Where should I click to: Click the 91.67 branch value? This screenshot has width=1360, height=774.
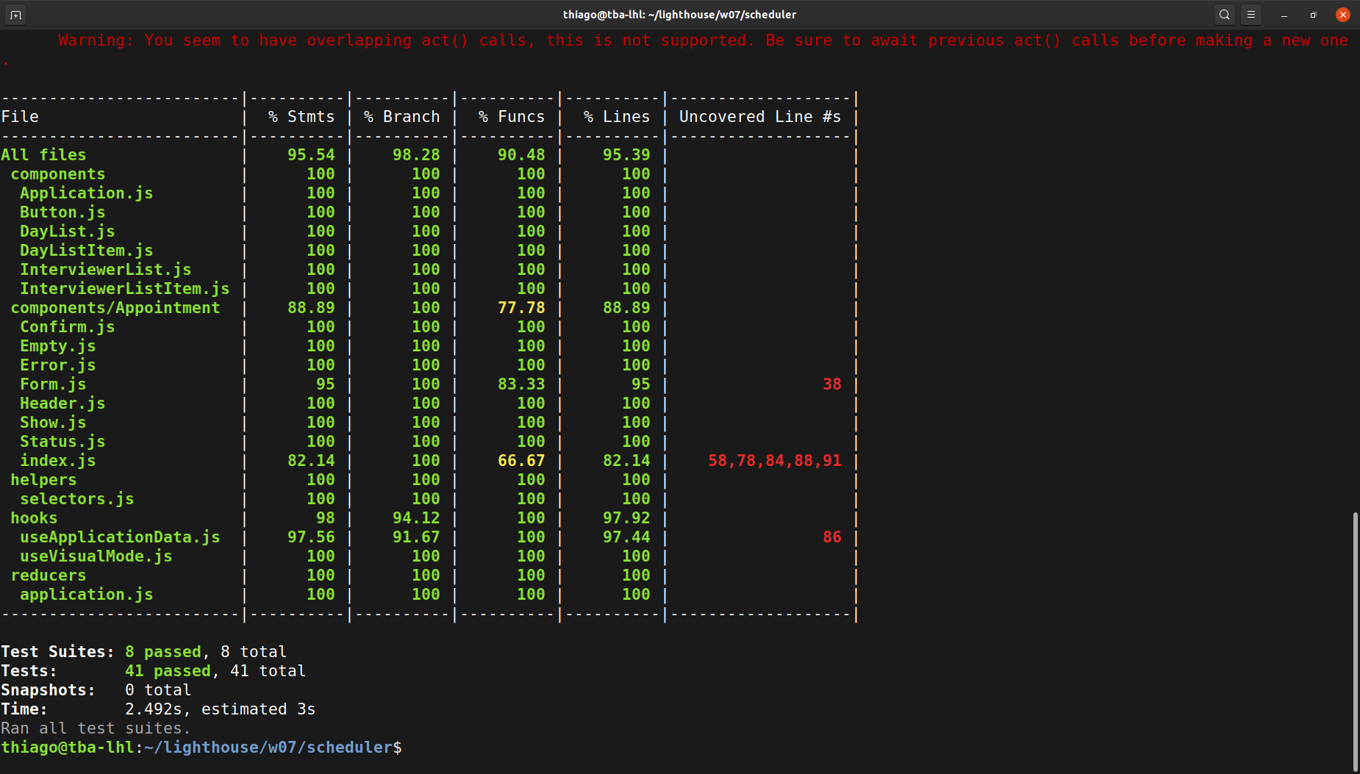pyautogui.click(x=416, y=537)
